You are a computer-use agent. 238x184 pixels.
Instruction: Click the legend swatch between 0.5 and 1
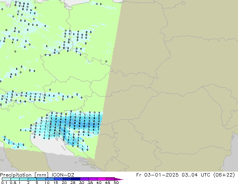click(15, 179)
